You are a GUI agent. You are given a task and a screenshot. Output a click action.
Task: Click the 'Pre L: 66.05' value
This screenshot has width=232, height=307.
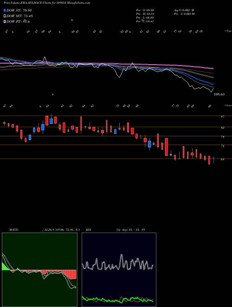pos(145,18)
